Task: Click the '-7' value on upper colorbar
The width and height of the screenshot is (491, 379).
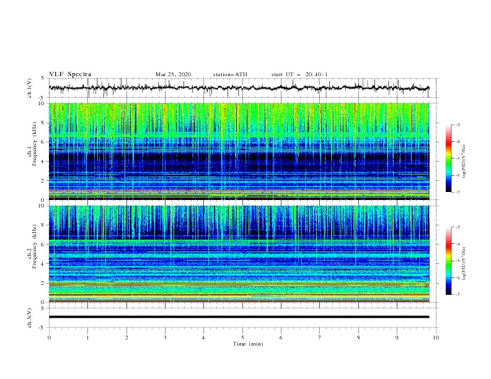Action: (457, 192)
